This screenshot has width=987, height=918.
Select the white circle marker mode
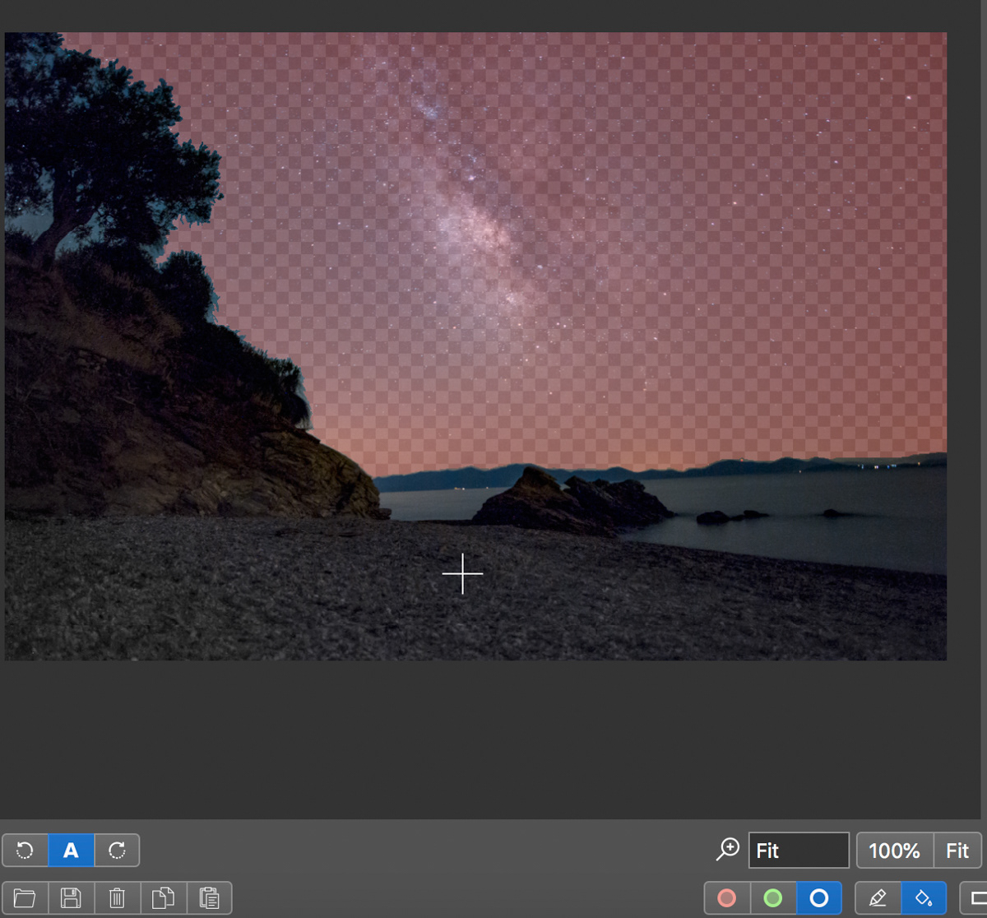click(819, 897)
